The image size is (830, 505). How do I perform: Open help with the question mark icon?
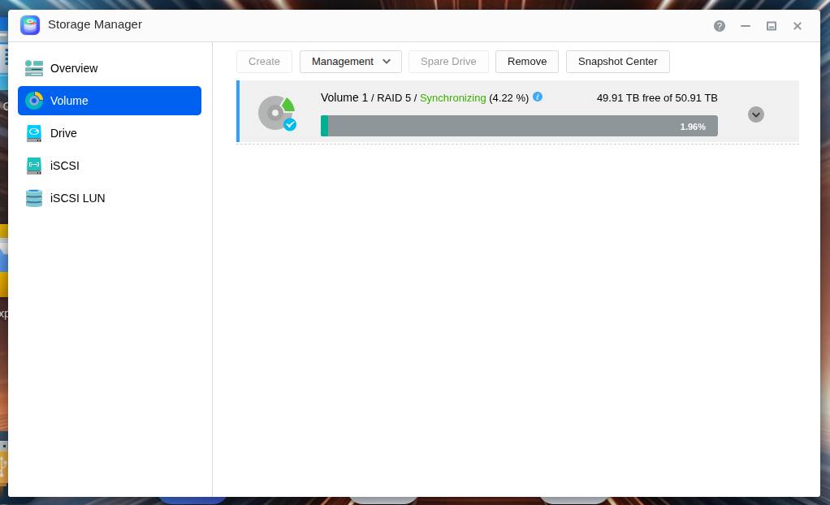(x=719, y=26)
